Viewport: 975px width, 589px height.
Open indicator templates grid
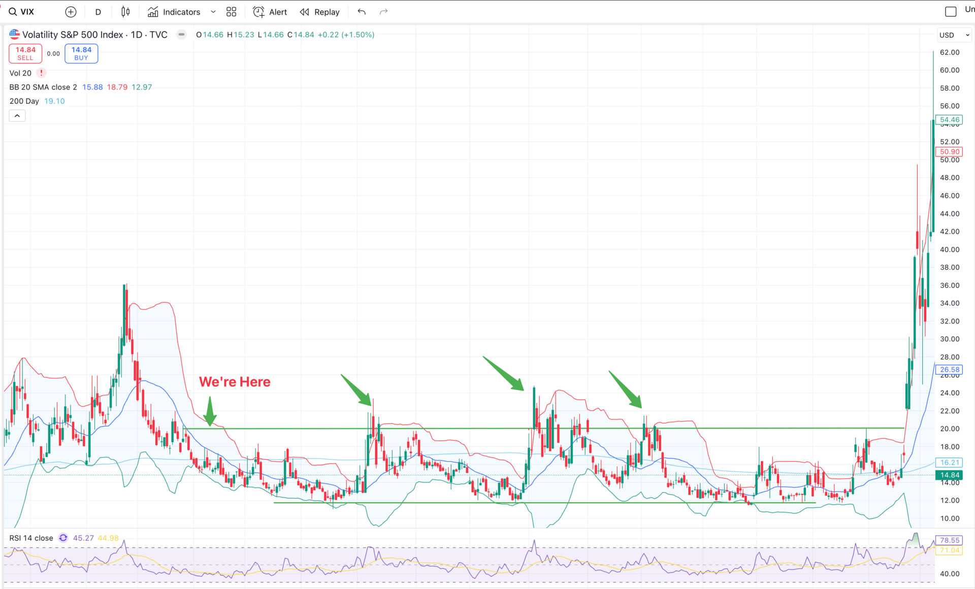(232, 12)
